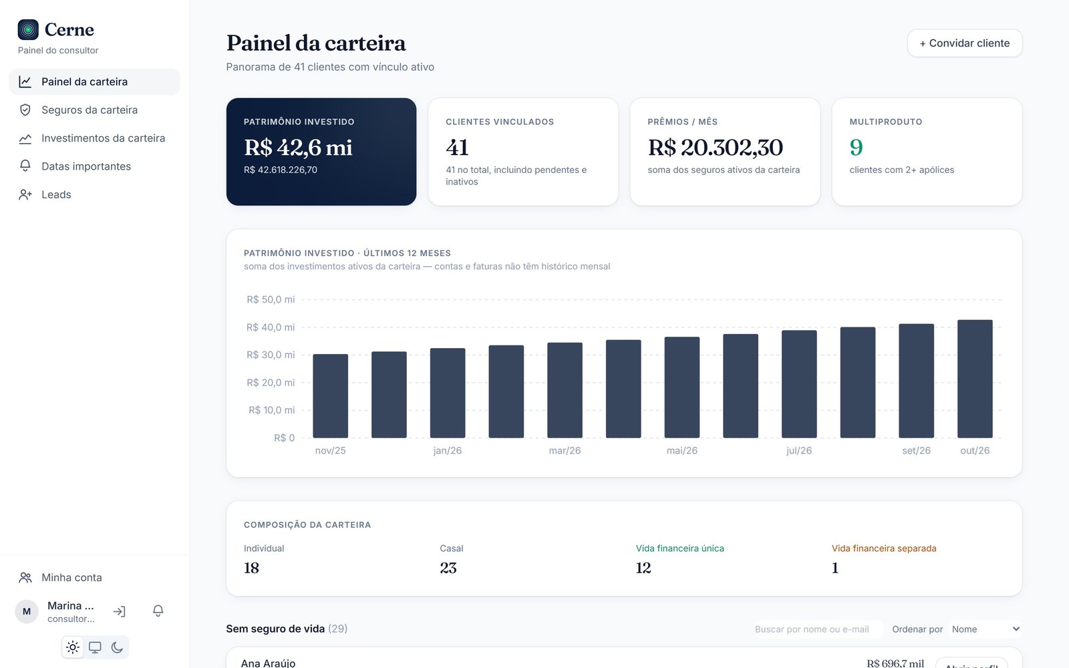1069x668 pixels.
Task: Open Painel da carteira menu item
Action: click(x=94, y=81)
